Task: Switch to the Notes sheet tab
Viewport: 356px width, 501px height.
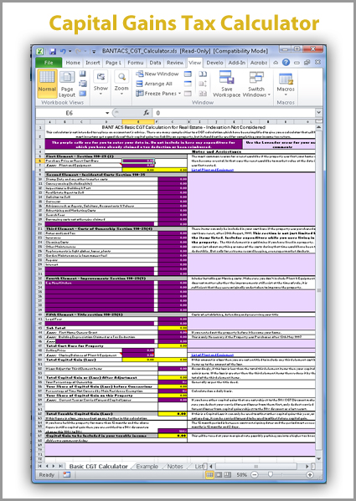Action: click(x=175, y=467)
